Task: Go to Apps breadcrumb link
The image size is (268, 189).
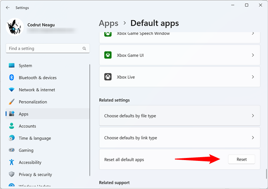Action: (108, 23)
